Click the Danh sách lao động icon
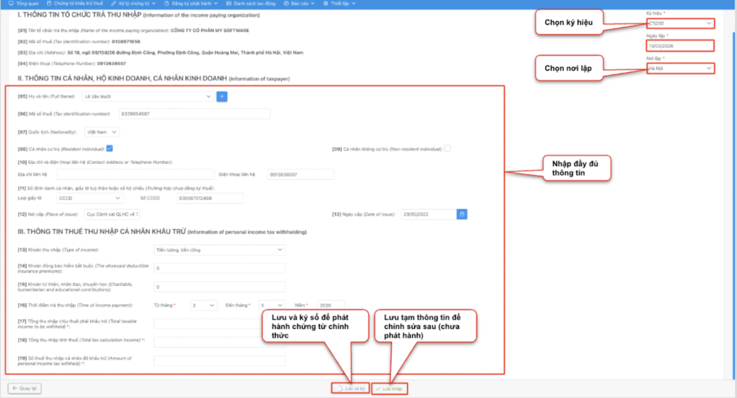Screen dimensions: 737x398 click(229, 3)
